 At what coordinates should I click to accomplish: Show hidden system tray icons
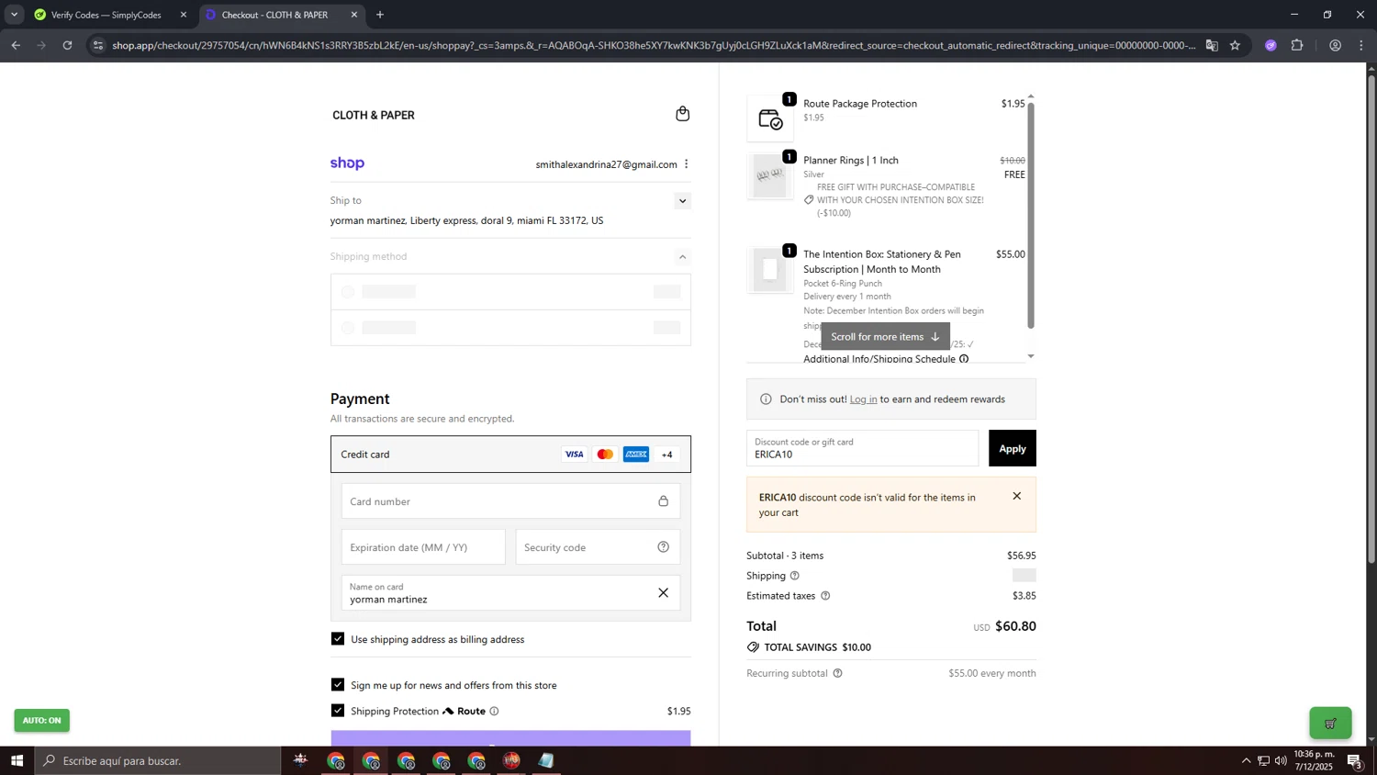[1246, 760]
